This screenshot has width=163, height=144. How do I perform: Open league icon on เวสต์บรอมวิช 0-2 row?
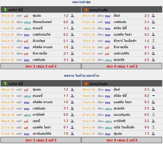[x=72, y=35]
